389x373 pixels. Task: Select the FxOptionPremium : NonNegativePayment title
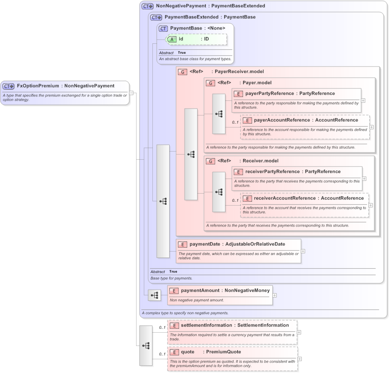click(x=66, y=86)
